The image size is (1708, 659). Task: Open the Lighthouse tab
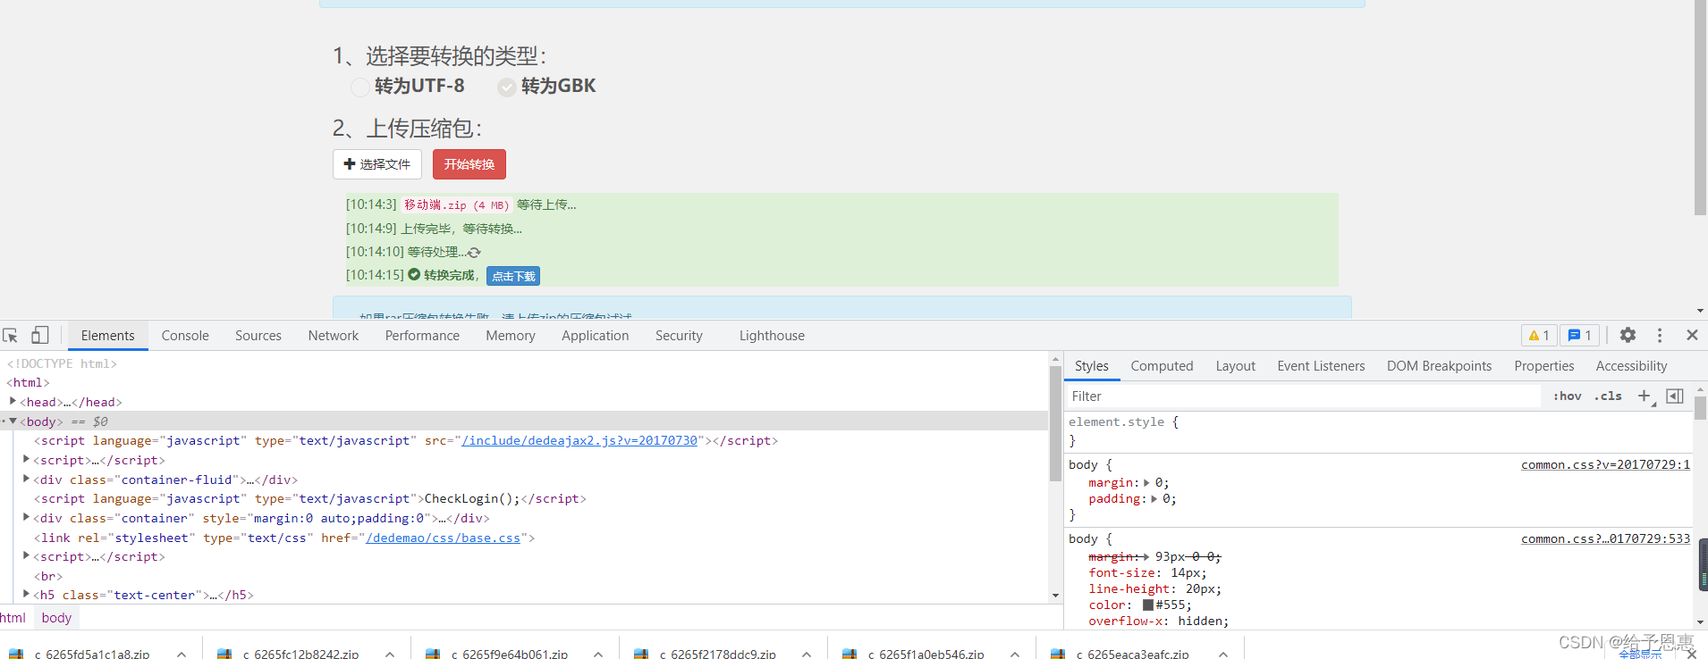772,336
